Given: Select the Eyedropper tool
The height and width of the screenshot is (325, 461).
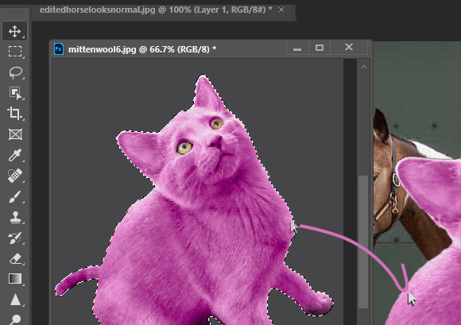Looking at the screenshot, I should coord(14,155).
